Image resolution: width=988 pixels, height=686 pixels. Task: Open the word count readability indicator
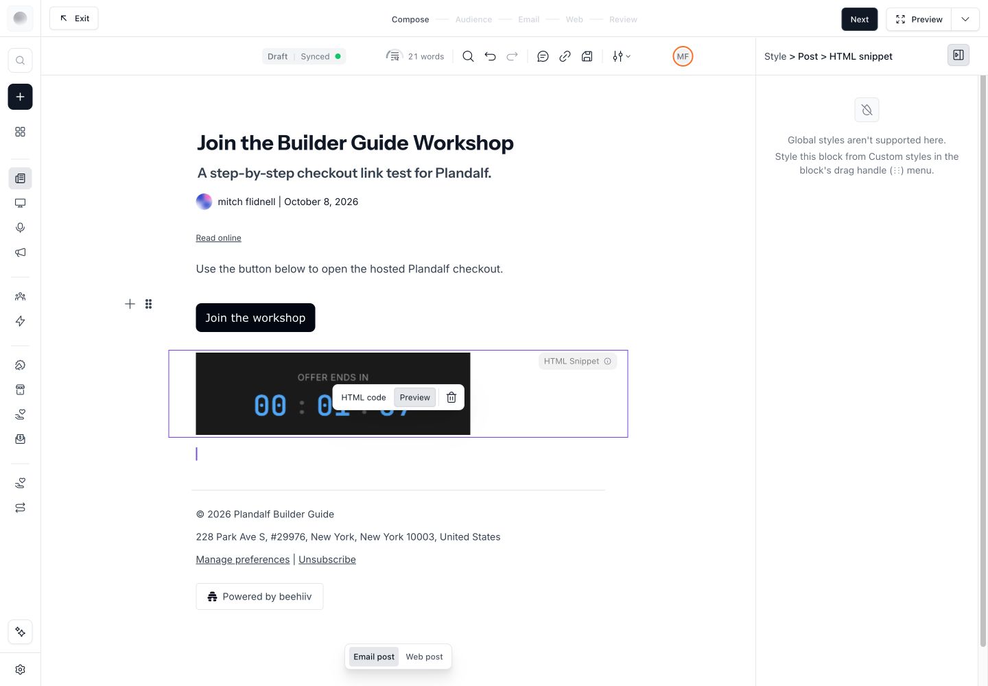(x=415, y=56)
